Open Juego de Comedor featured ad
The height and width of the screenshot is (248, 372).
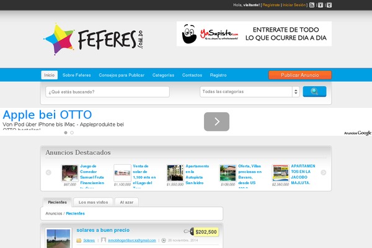pos(92,176)
